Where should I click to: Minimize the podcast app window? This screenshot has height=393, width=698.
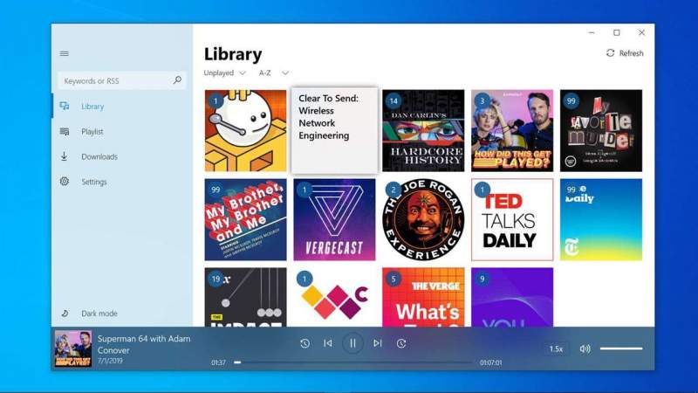point(592,32)
